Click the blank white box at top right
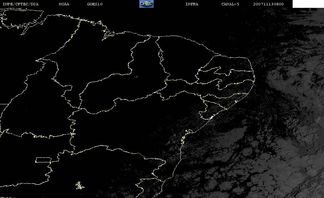Image resolution: width=324 pixels, height=198 pixels. [308, 4]
